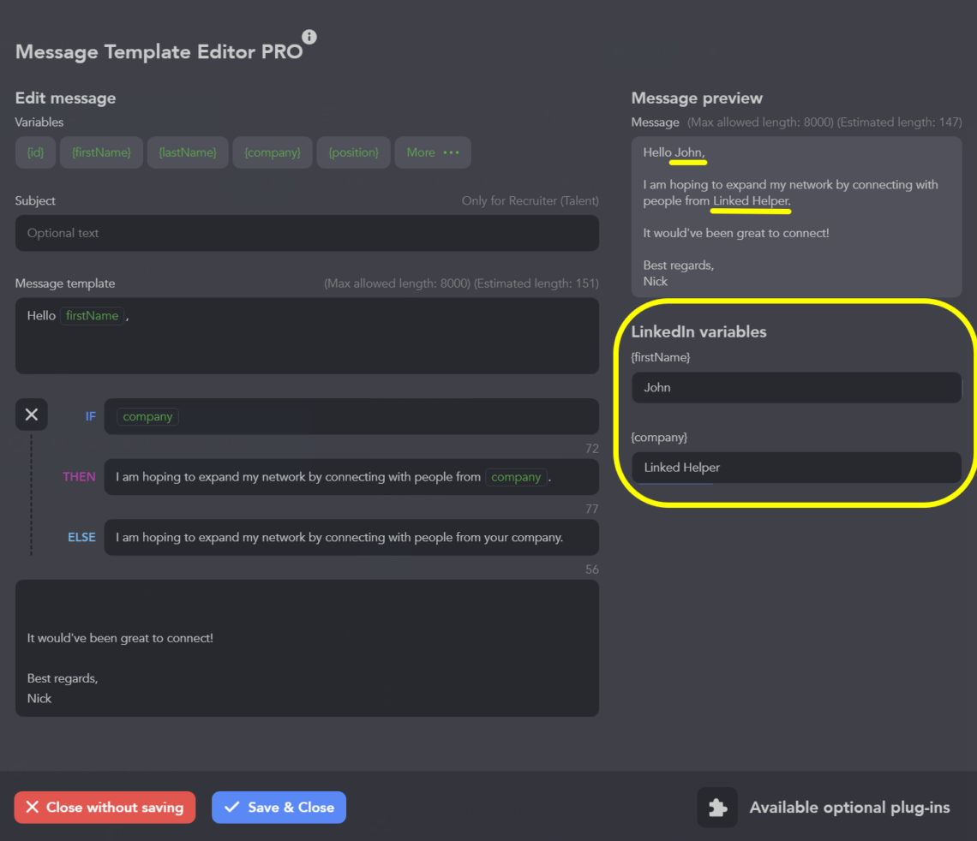Image resolution: width=977 pixels, height=841 pixels.
Task: Edit the {firstName} test value John
Action: pos(796,388)
